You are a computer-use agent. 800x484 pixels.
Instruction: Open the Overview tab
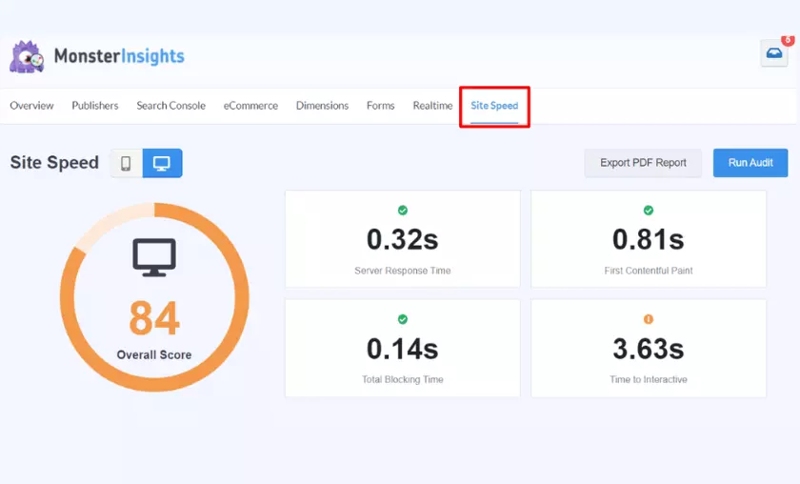(31, 106)
